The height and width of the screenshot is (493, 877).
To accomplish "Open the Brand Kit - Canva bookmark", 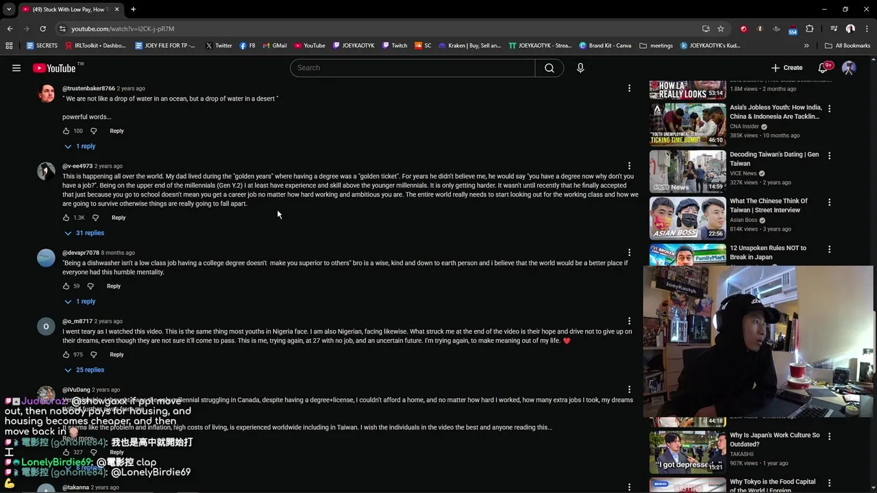I will pos(605,46).
